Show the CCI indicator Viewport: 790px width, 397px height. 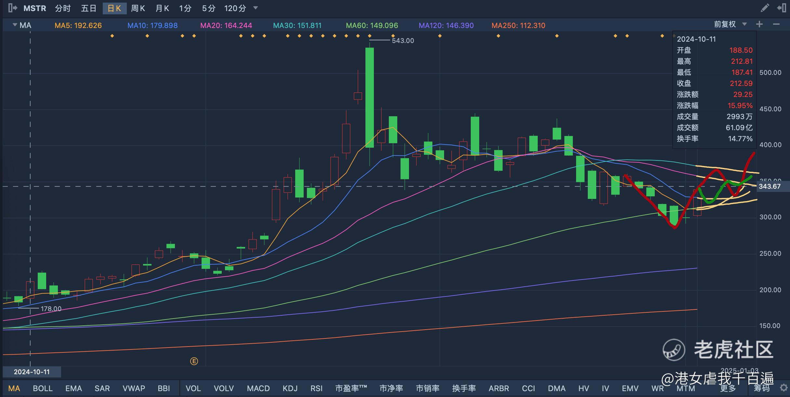(x=528, y=388)
